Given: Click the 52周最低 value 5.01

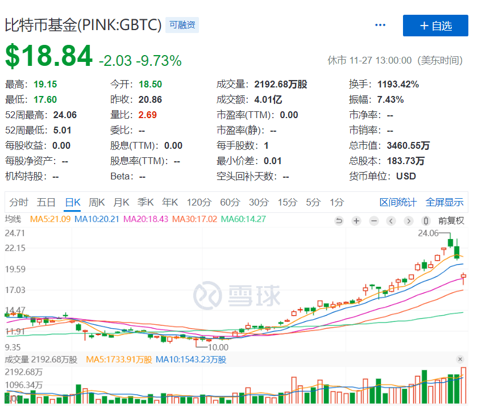Looking at the screenshot, I should click(x=62, y=130).
